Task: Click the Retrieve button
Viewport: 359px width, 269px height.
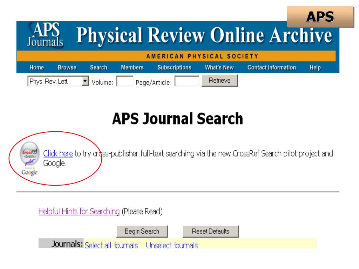Action: pos(219,81)
